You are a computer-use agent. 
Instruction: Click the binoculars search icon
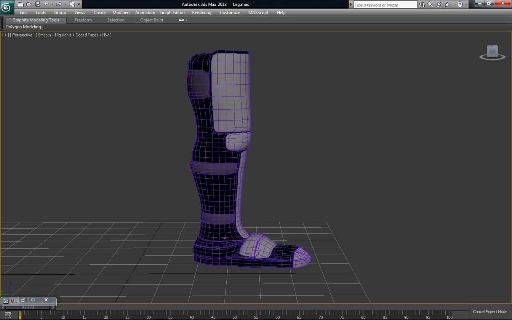422,4
